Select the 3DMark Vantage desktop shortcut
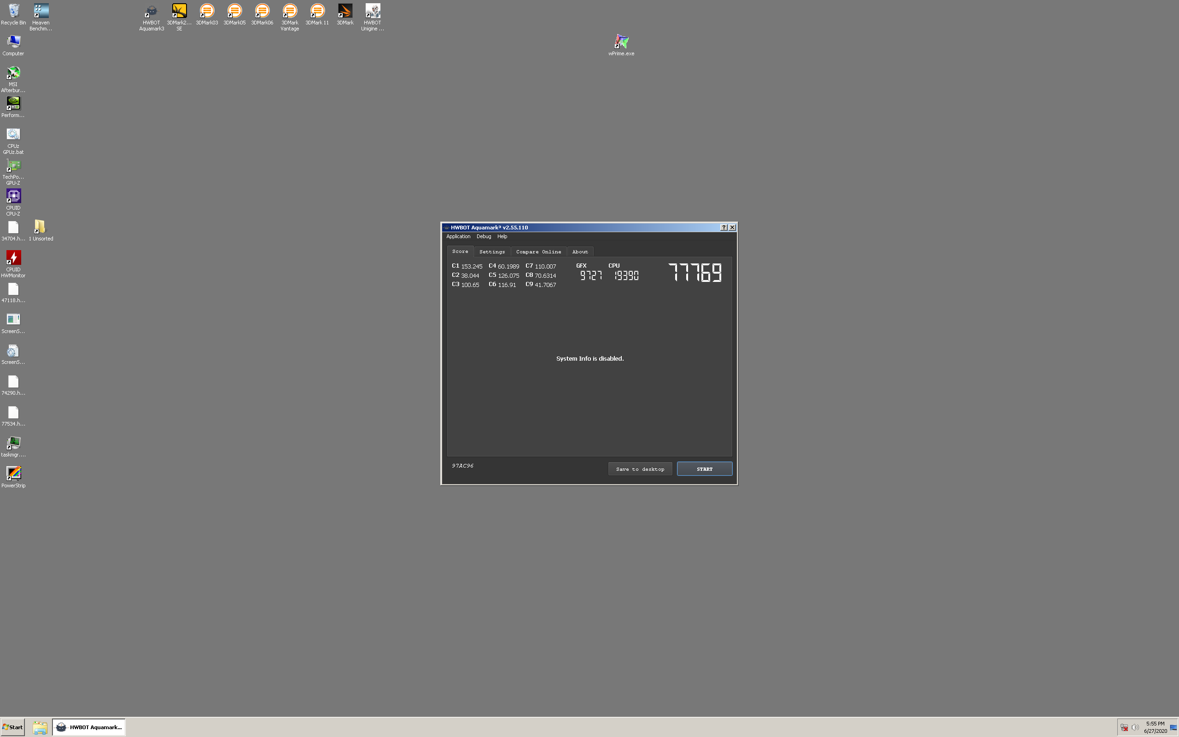Viewport: 1179px width, 737px height. click(290, 18)
